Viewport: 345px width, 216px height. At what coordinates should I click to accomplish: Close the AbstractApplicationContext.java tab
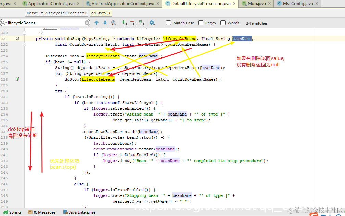pos(158,4)
